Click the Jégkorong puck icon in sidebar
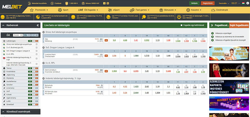 click(4, 75)
